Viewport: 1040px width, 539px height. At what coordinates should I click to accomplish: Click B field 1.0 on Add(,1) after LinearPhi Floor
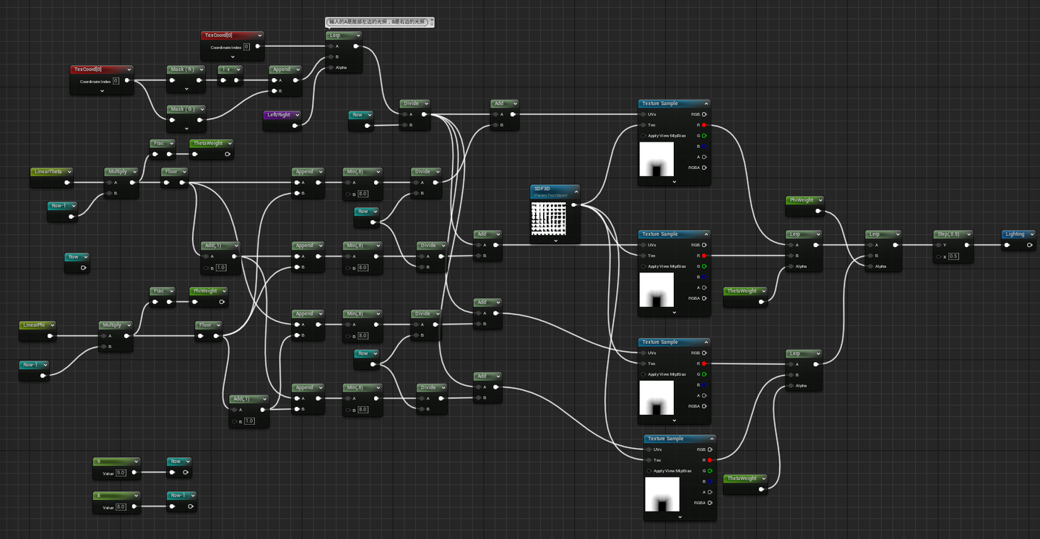point(249,421)
